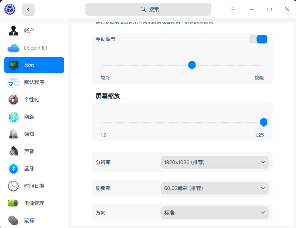Go to 网络 network settings
The height and width of the screenshot is (228, 296).
pyautogui.click(x=34, y=117)
